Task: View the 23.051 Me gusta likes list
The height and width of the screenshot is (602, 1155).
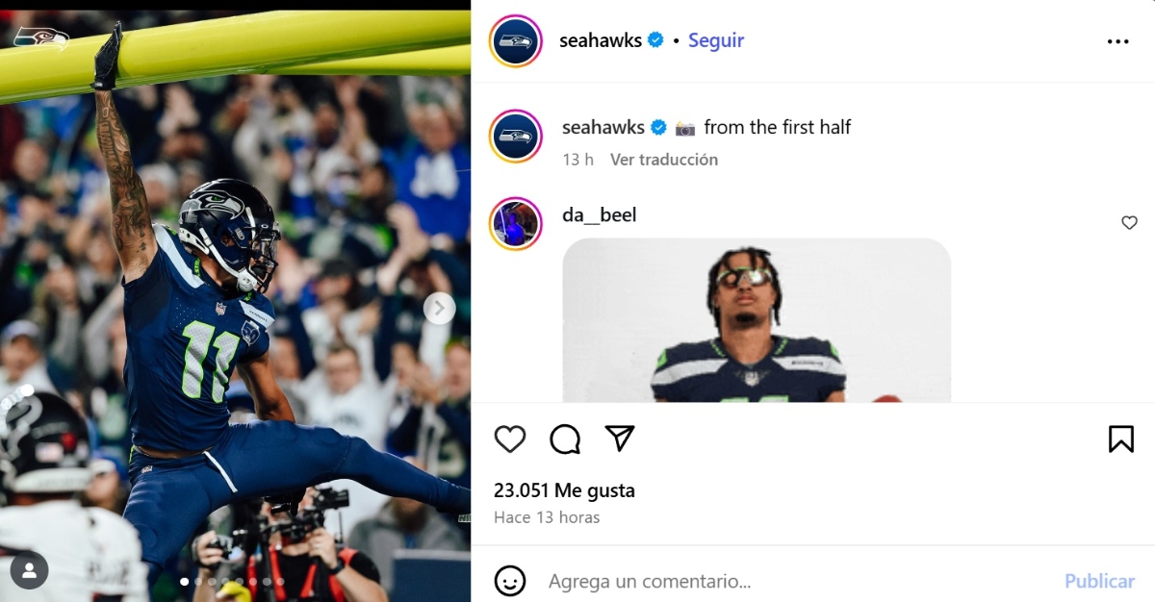Action: point(564,490)
